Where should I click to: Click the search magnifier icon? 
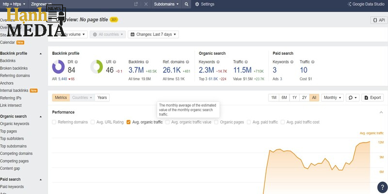click(x=186, y=4)
